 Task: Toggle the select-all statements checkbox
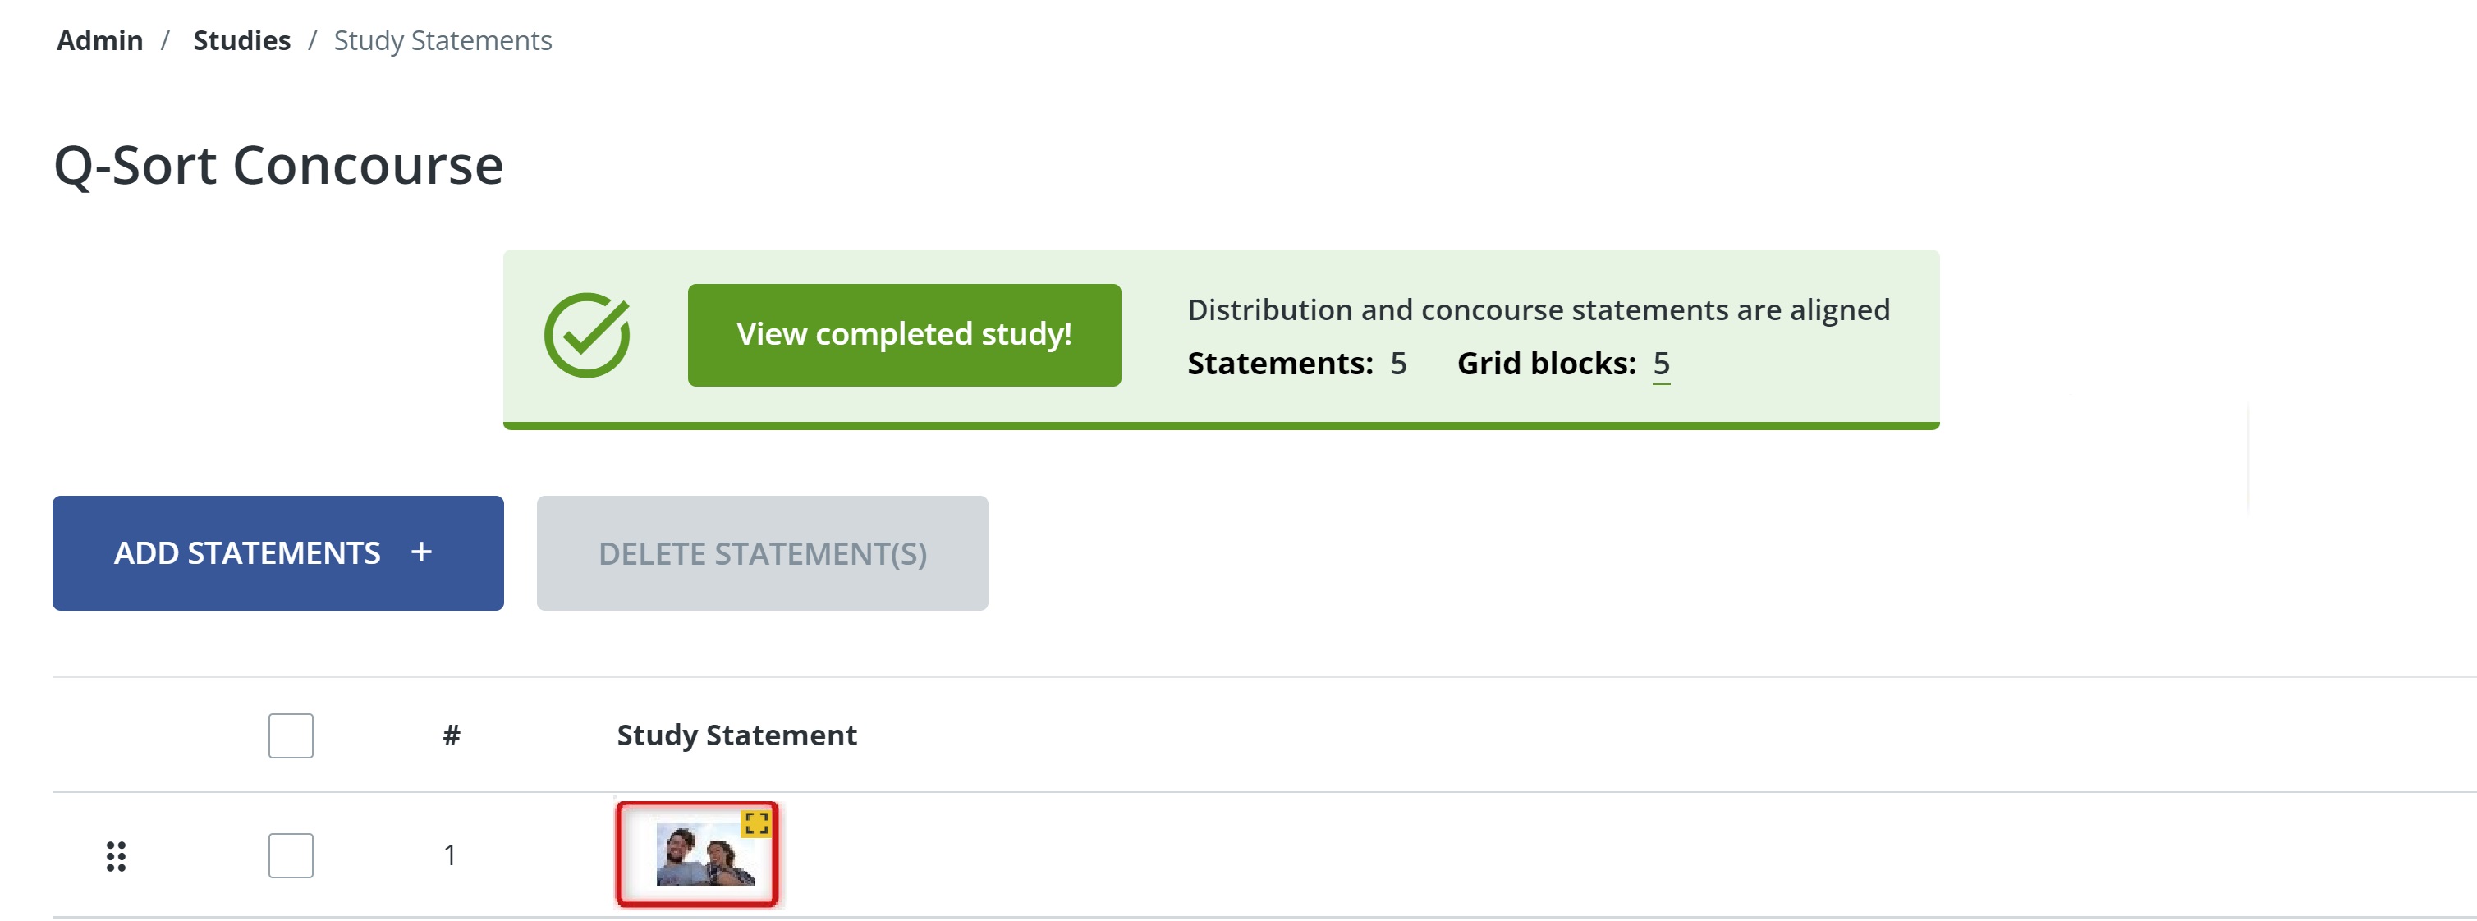point(291,735)
